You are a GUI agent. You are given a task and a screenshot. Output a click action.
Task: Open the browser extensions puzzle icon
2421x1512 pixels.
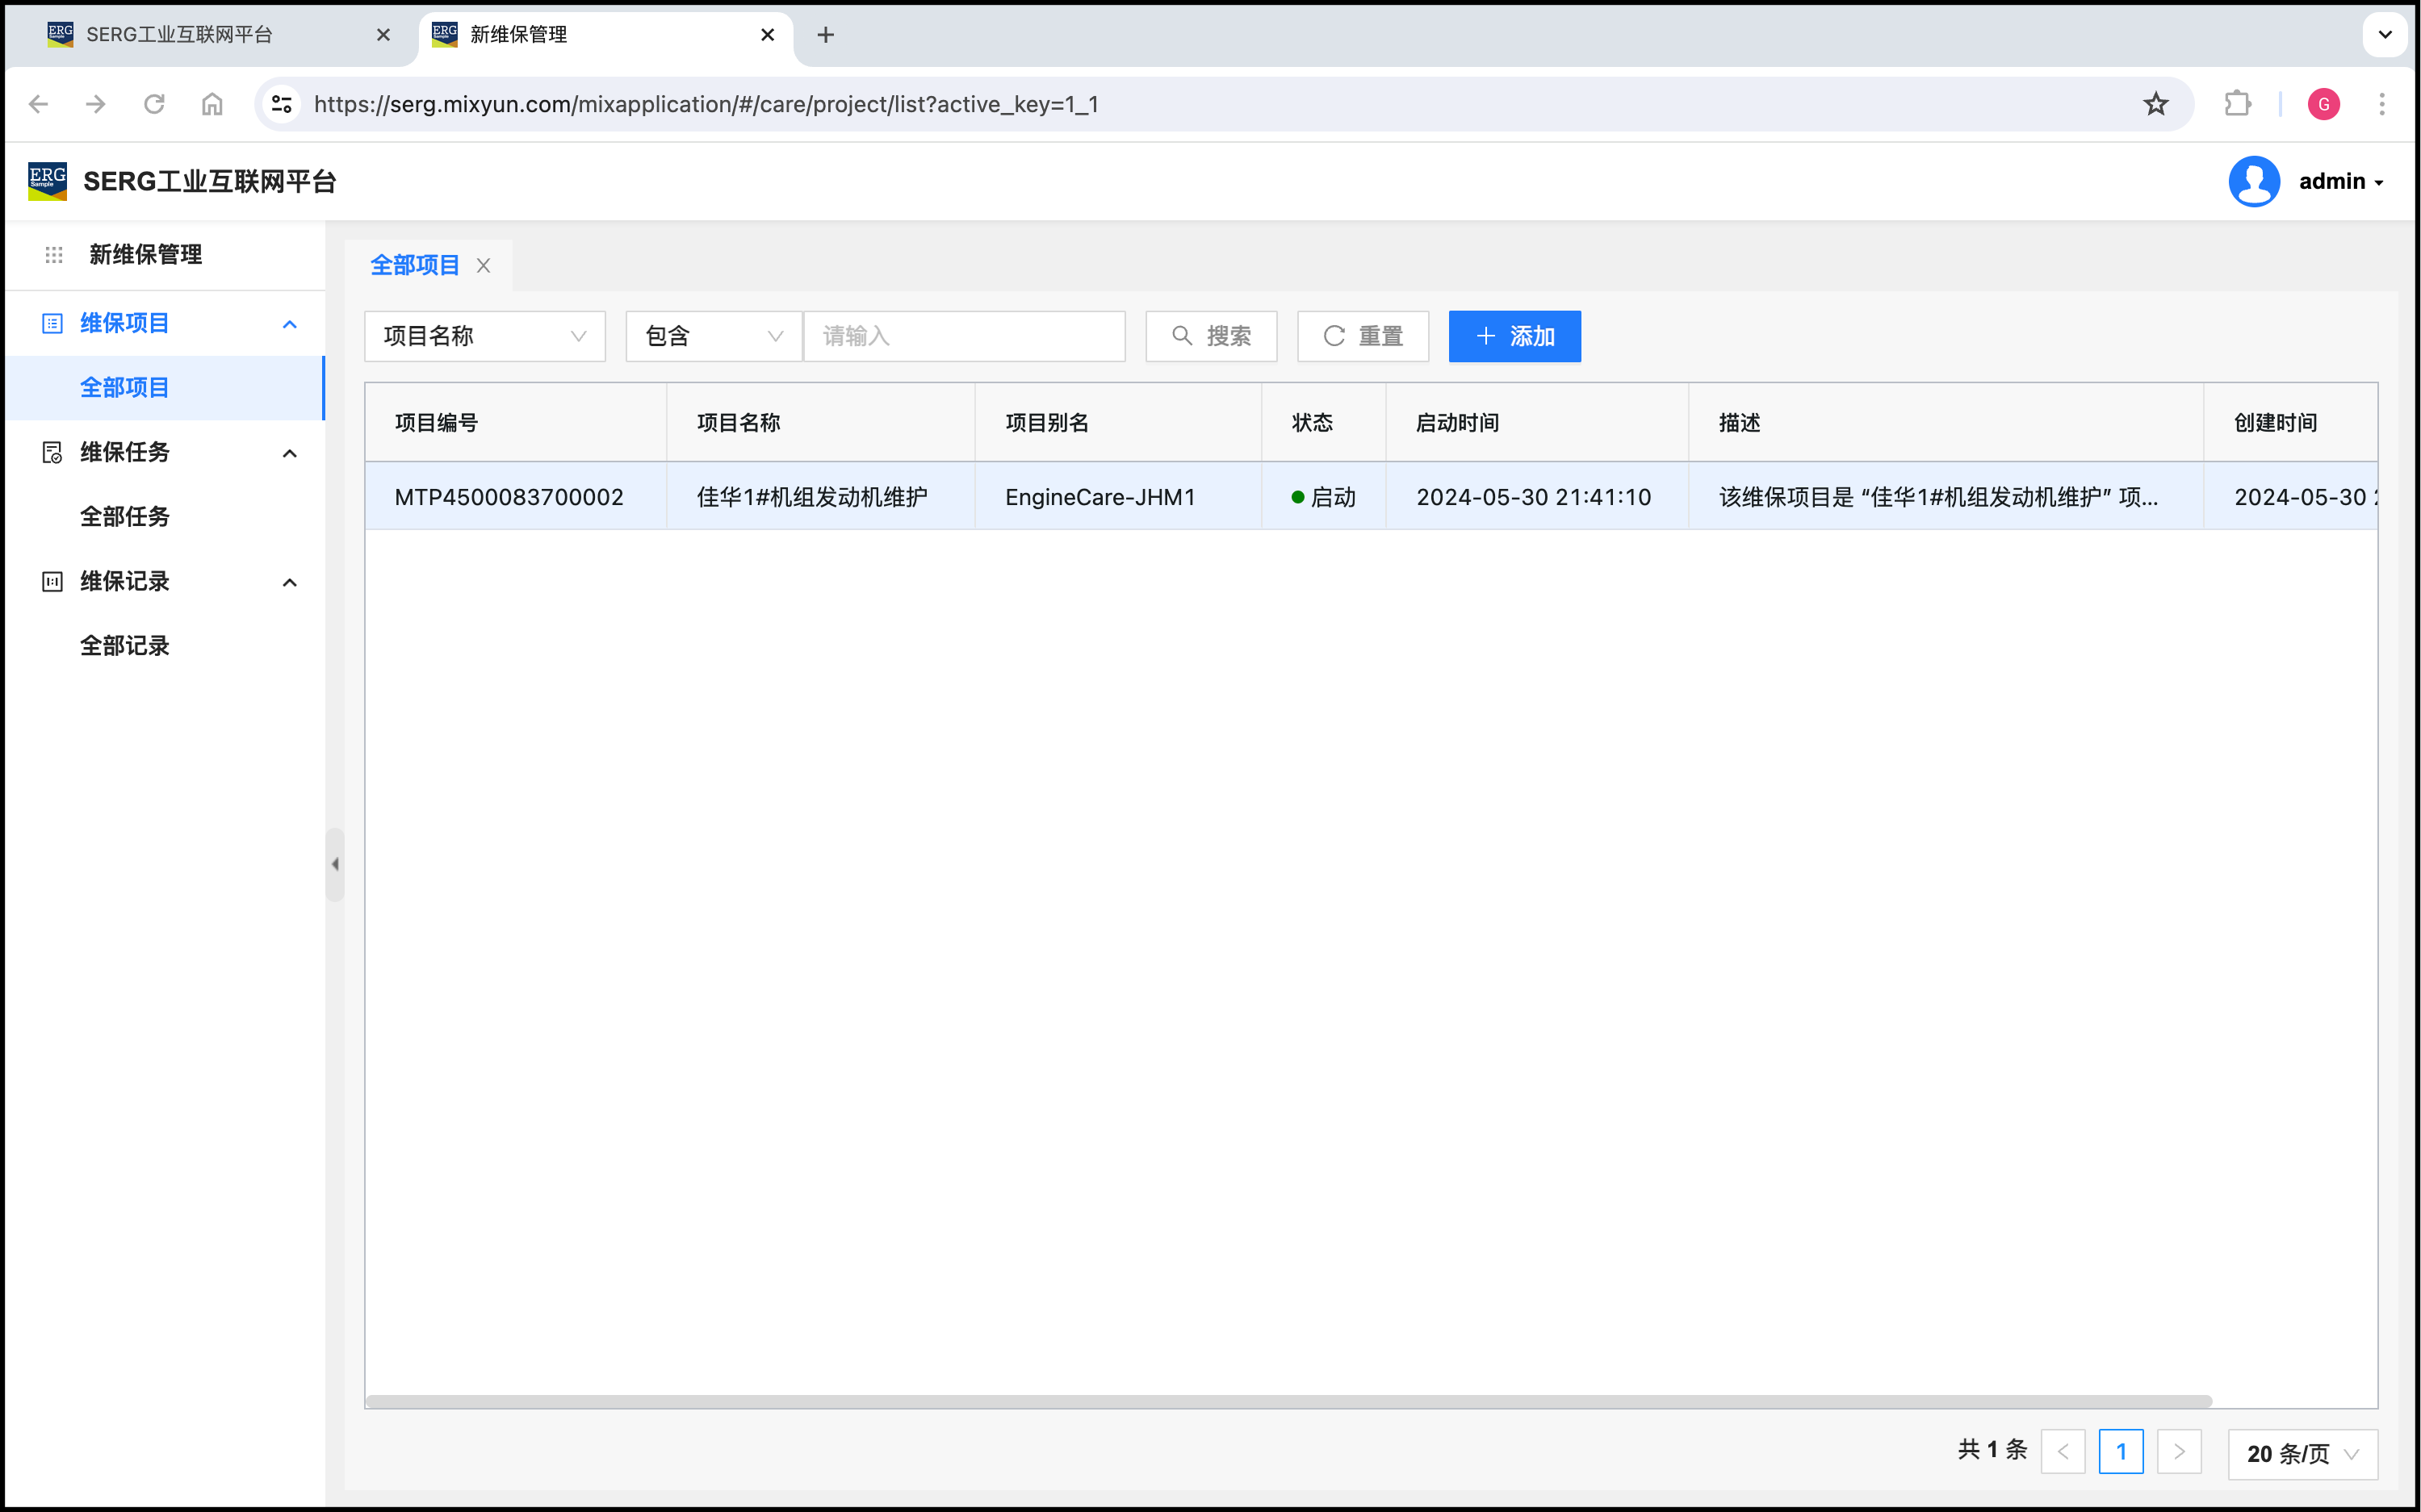pos(2237,104)
